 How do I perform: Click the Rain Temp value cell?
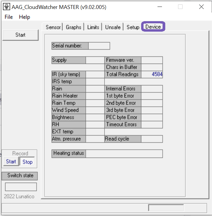click(x=95, y=103)
